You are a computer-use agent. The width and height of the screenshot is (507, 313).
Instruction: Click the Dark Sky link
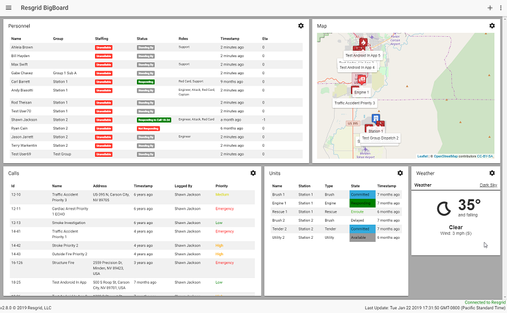[488, 185]
